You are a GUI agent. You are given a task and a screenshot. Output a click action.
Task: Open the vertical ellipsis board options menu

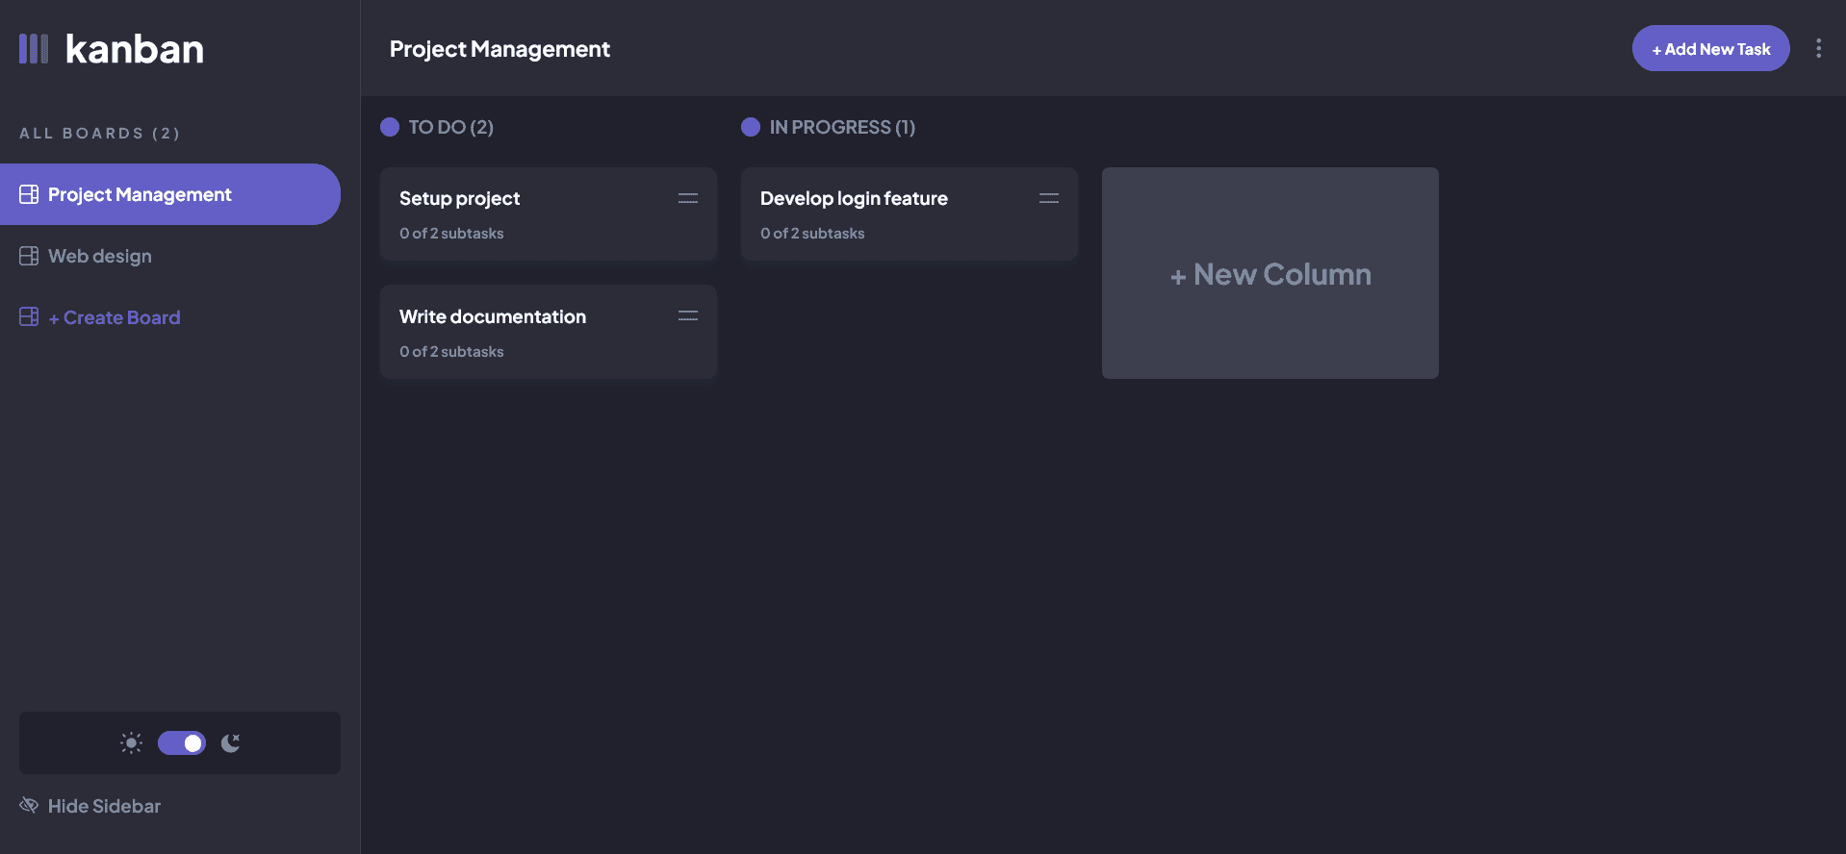[1818, 48]
